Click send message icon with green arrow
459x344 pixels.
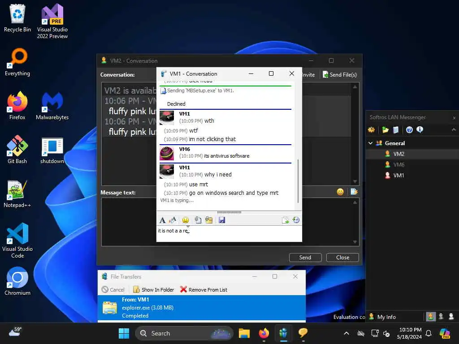click(285, 220)
